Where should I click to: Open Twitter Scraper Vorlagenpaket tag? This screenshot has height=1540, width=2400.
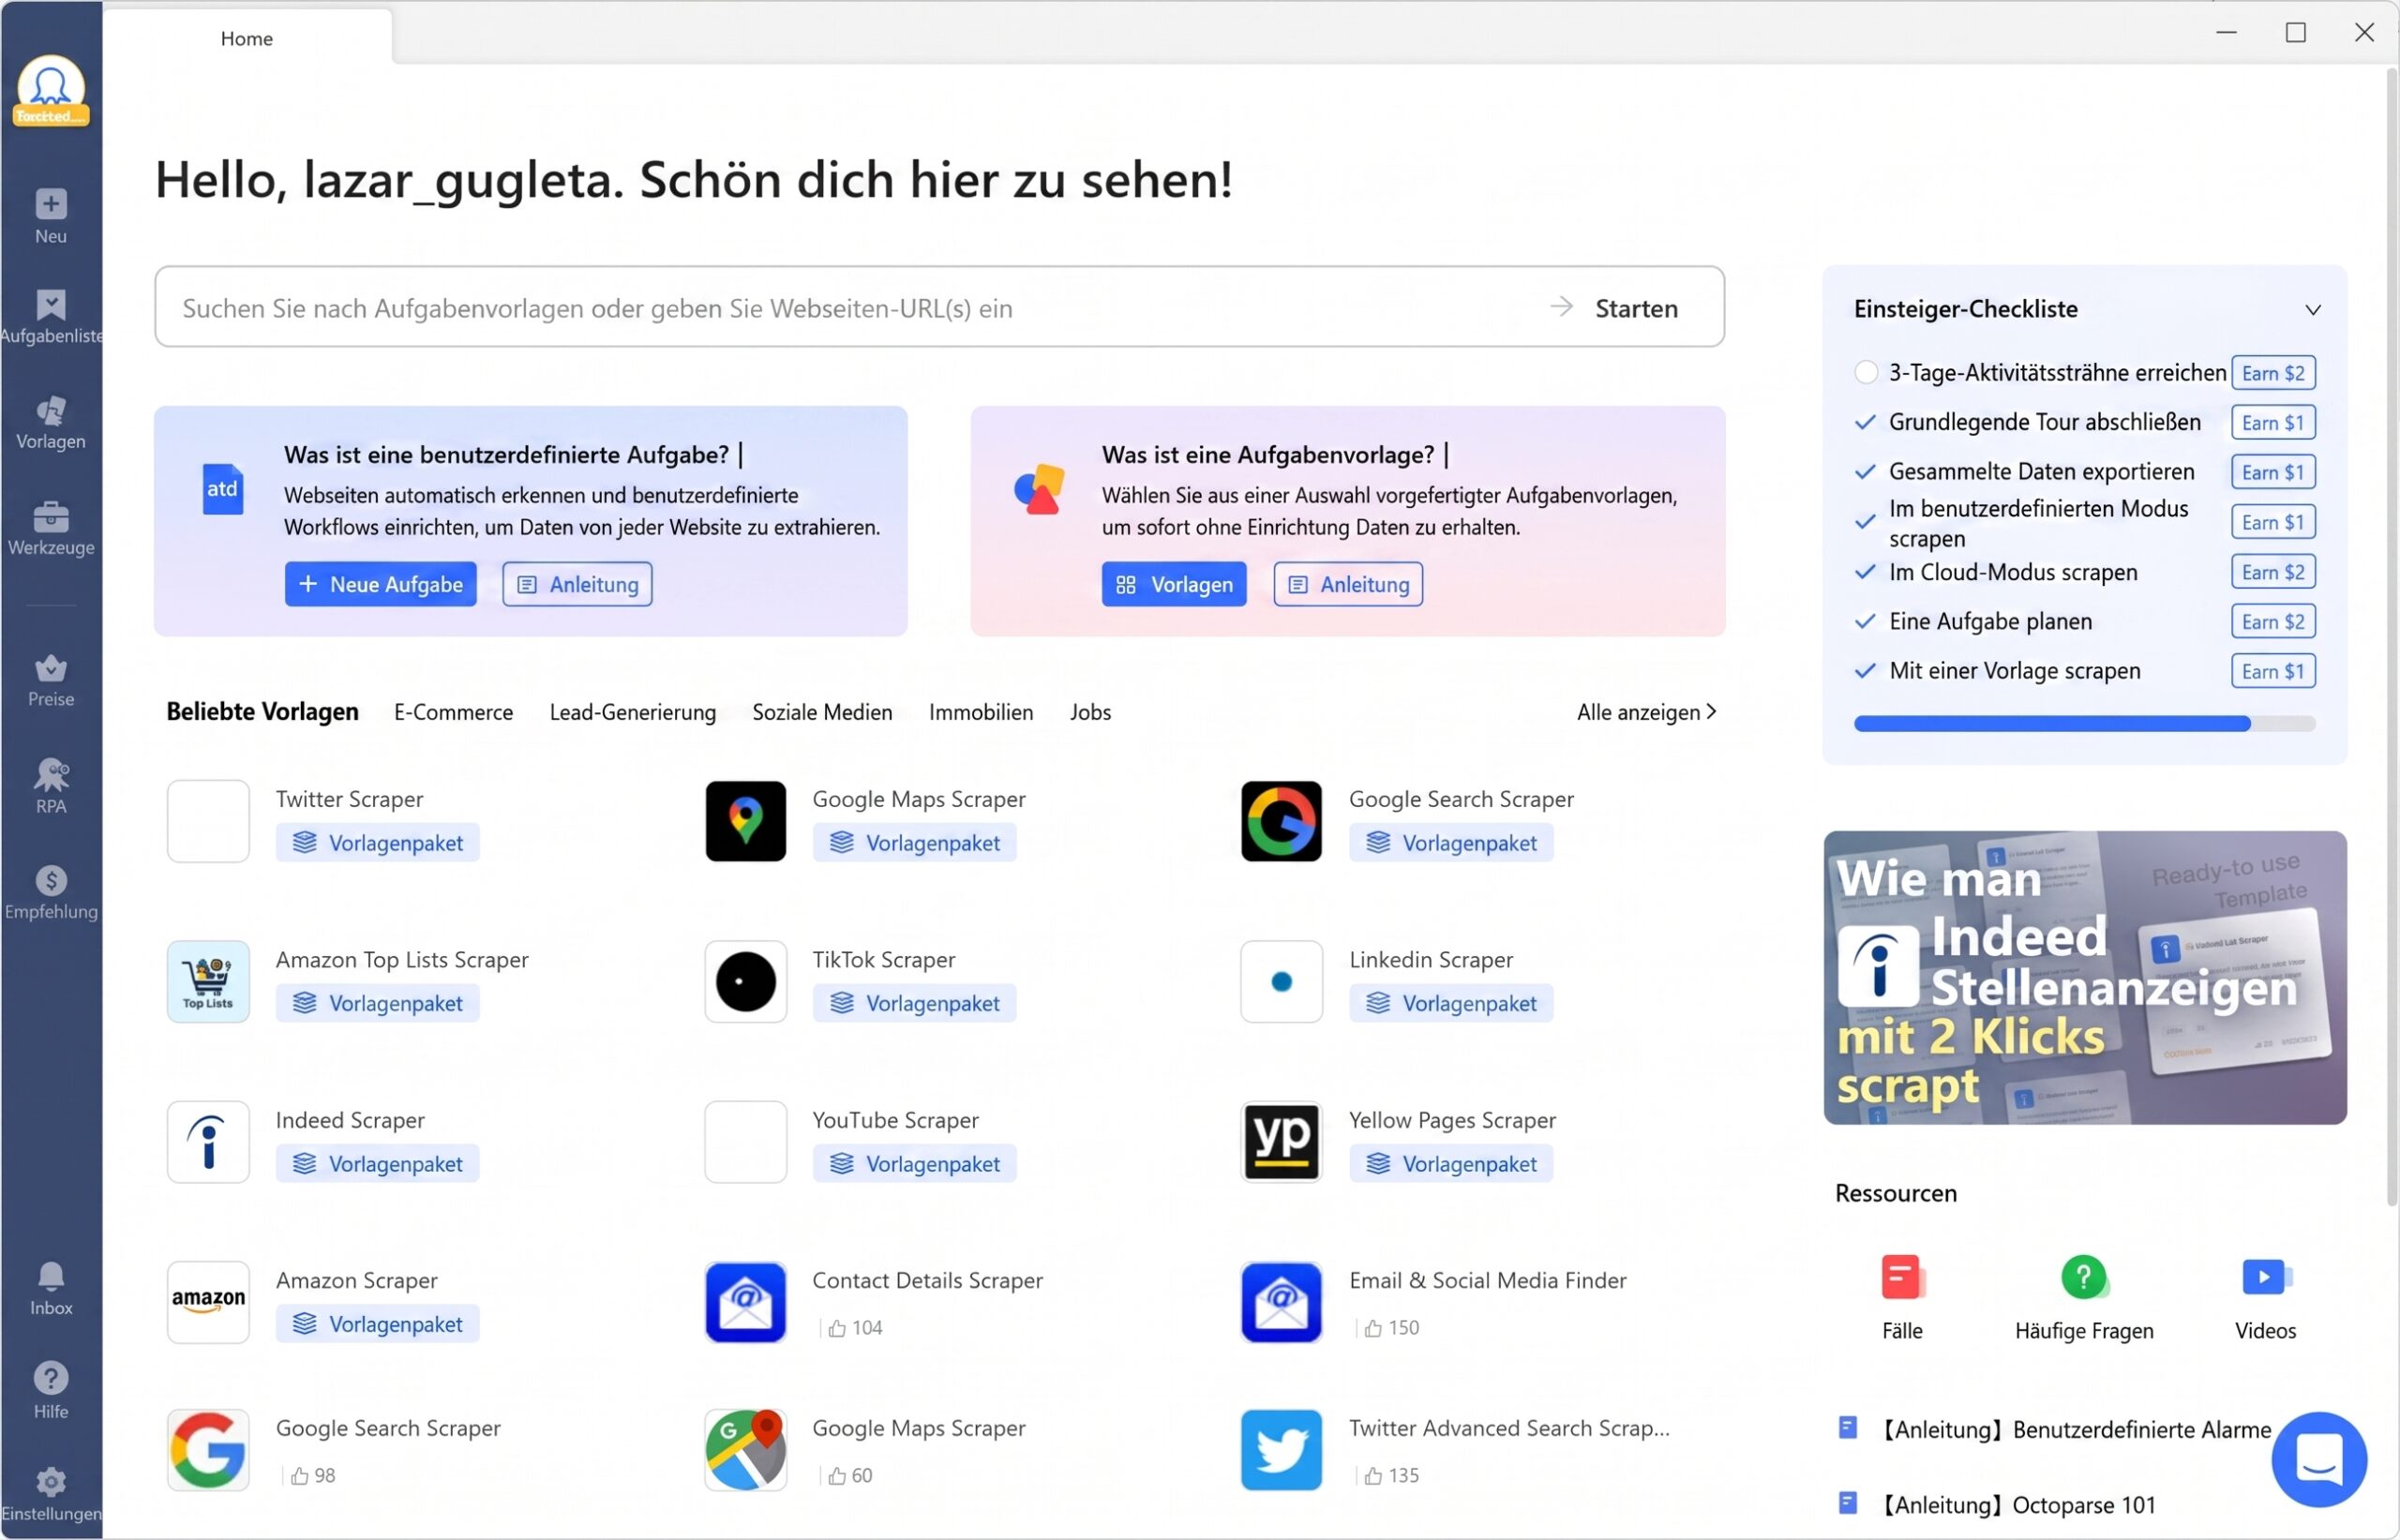pos(377,843)
